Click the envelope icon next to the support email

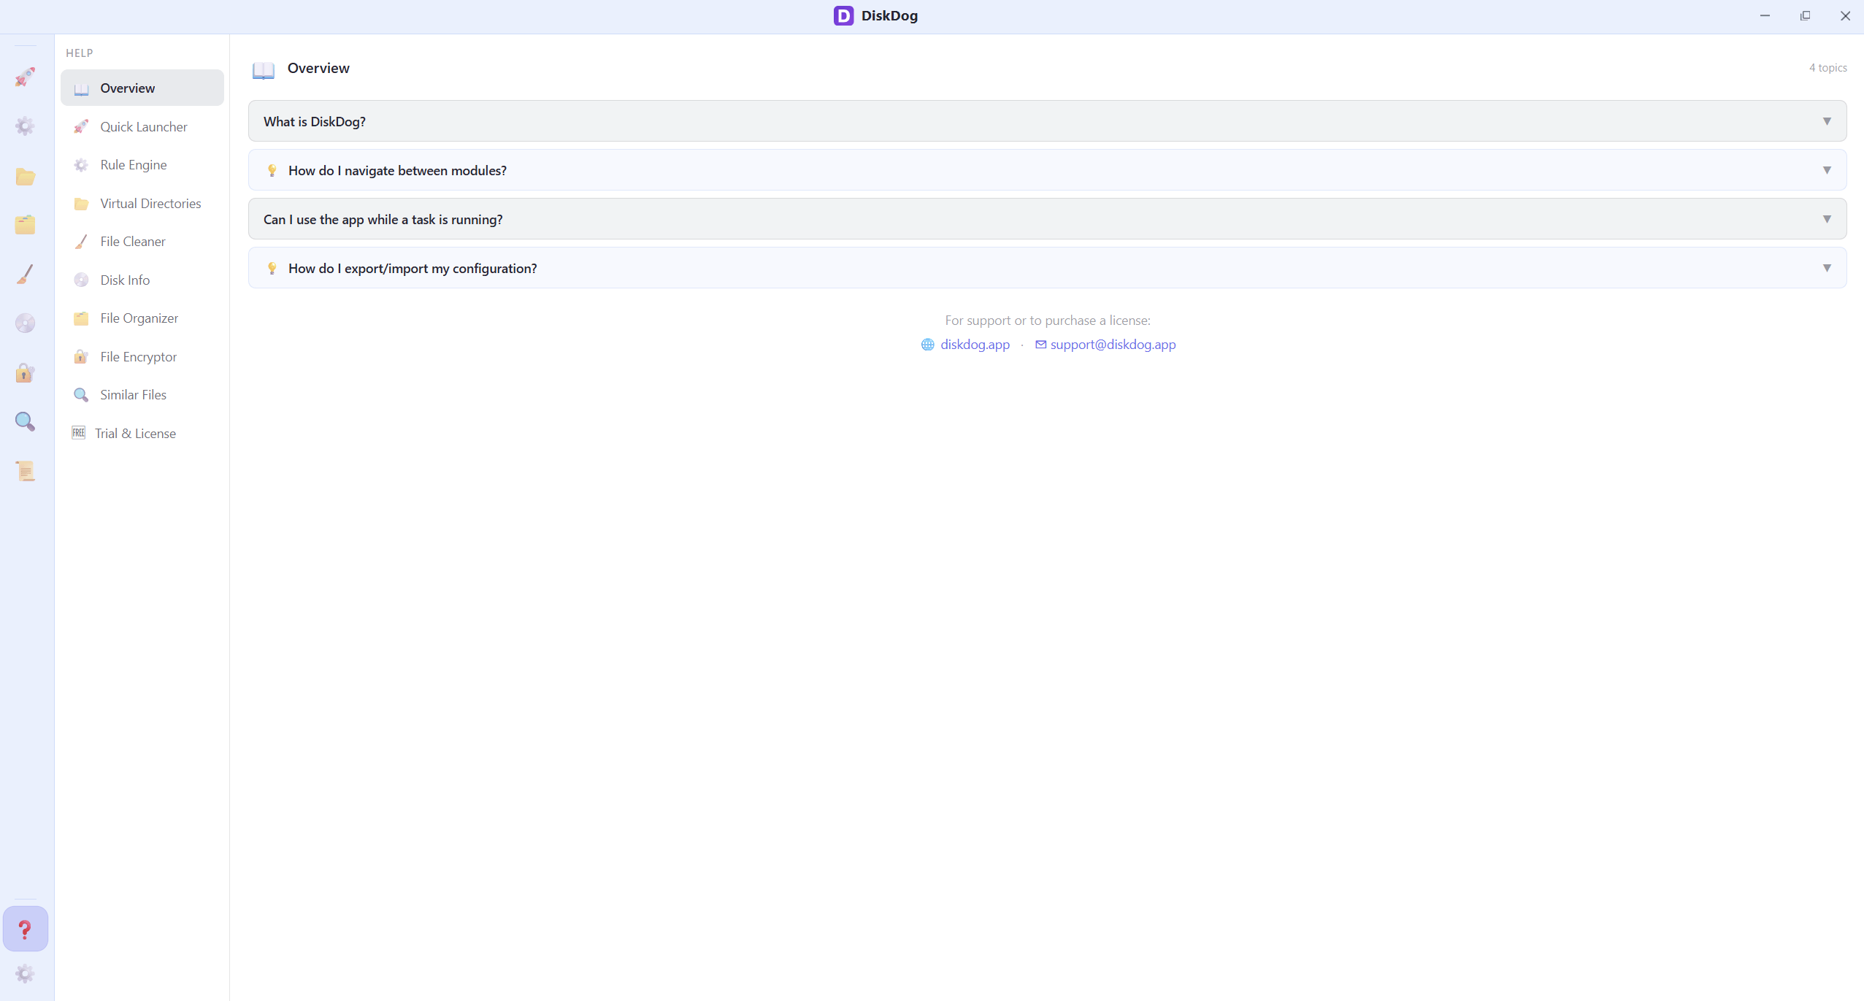(1040, 345)
